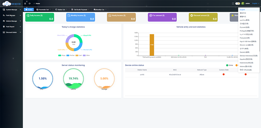Click the Home breadcrumb link
Viewport: 261px width, 128px height.
tap(38, 3)
